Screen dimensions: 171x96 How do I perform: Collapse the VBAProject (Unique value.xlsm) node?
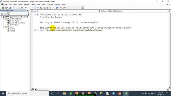coord(1,17)
